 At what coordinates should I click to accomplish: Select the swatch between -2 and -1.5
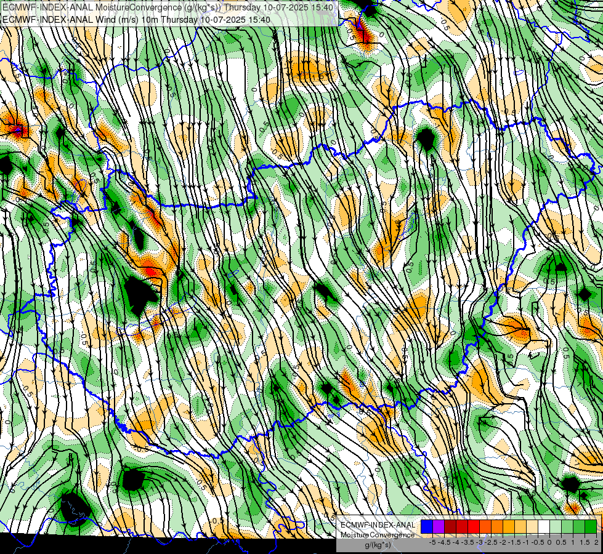pos(509,526)
